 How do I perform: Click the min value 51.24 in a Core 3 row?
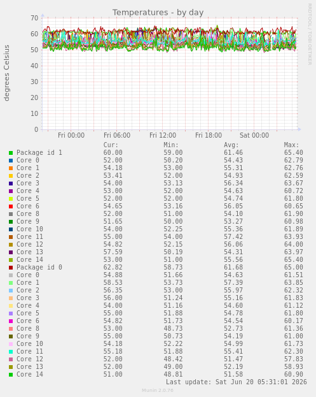click(x=173, y=298)
